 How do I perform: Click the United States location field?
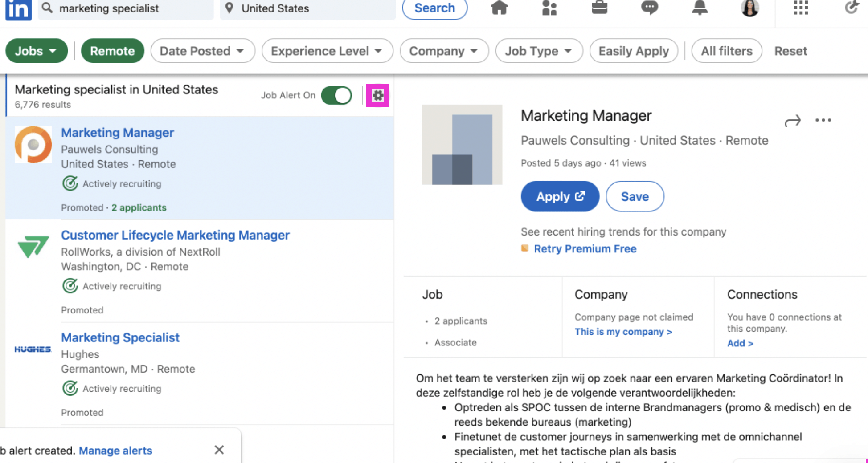[x=308, y=9]
